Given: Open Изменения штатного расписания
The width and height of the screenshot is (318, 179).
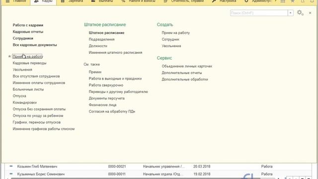Looking at the screenshot, I should tap(115, 53).
